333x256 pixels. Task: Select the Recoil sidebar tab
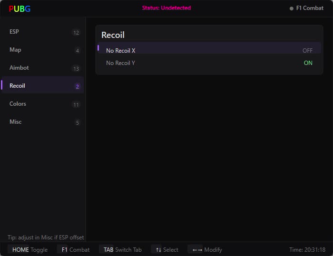pos(42,86)
